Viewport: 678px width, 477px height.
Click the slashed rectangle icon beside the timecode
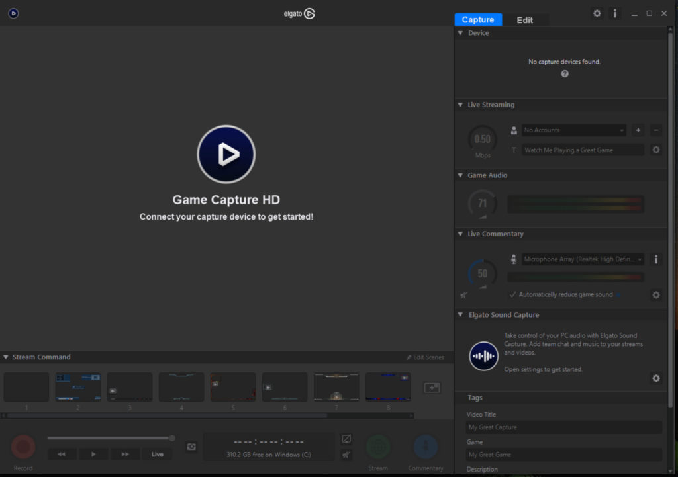346,439
